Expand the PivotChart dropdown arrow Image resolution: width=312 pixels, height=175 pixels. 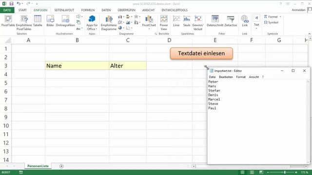pos(149,29)
